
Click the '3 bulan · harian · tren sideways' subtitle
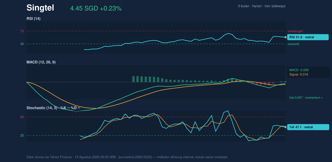(x=261, y=6)
